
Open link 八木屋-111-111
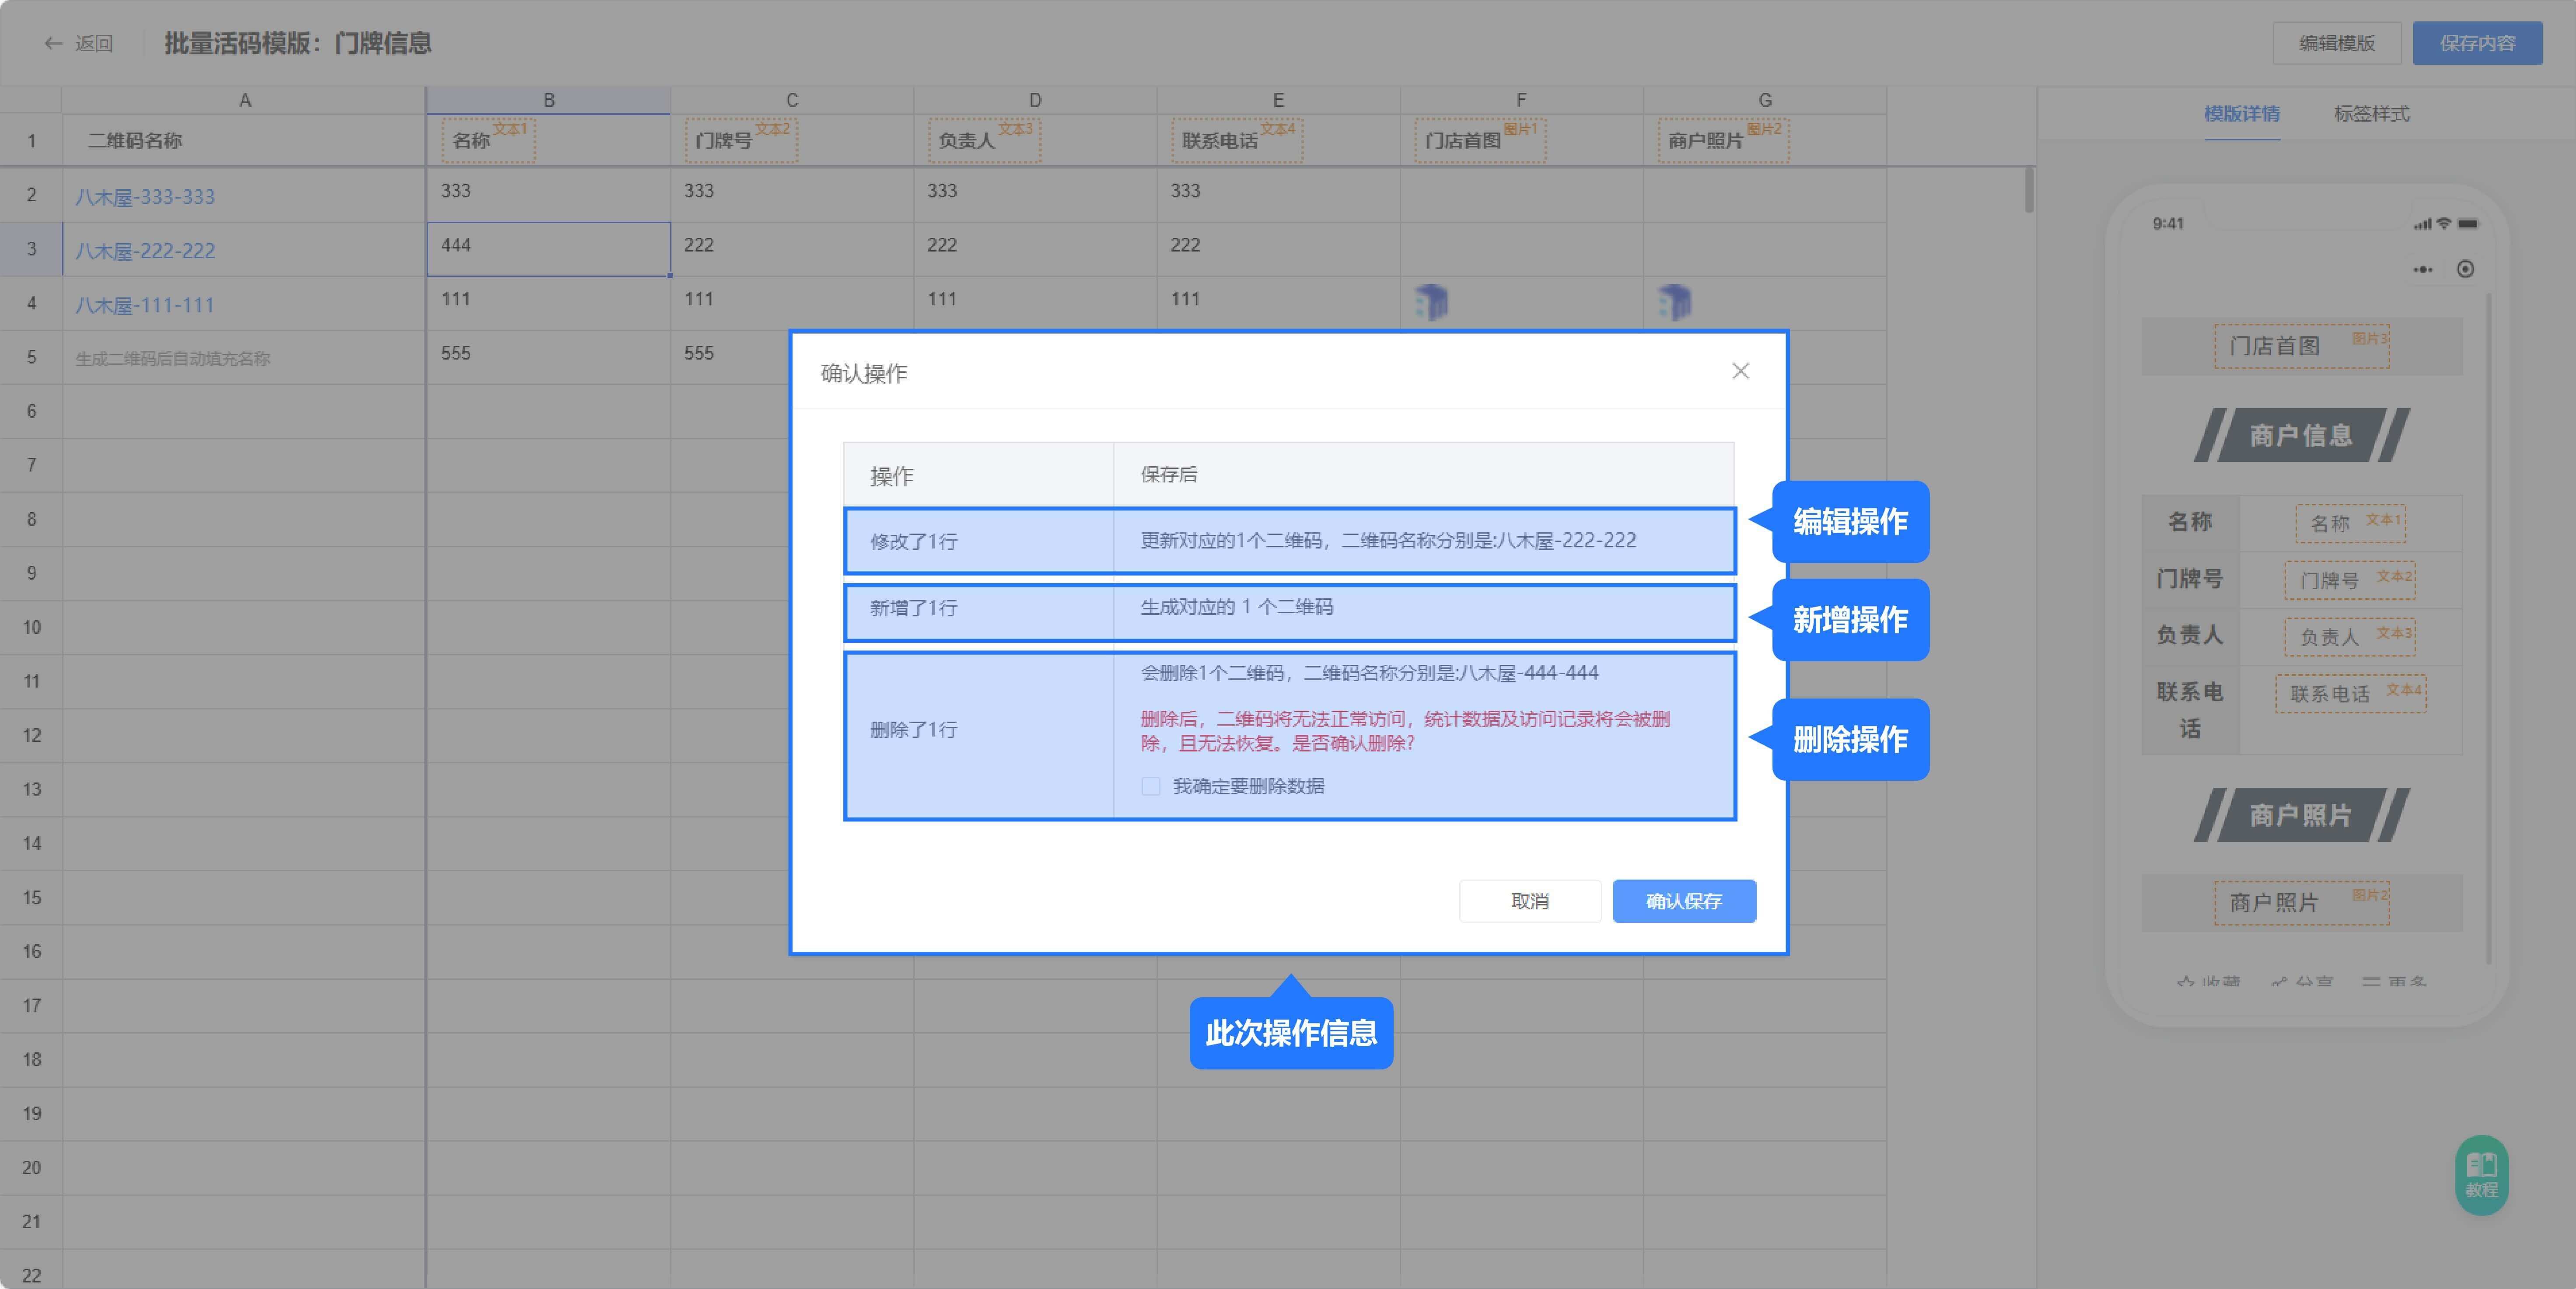(x=145, y=305)
